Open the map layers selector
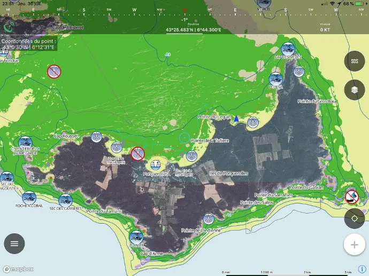 click(x=355, y=90)
